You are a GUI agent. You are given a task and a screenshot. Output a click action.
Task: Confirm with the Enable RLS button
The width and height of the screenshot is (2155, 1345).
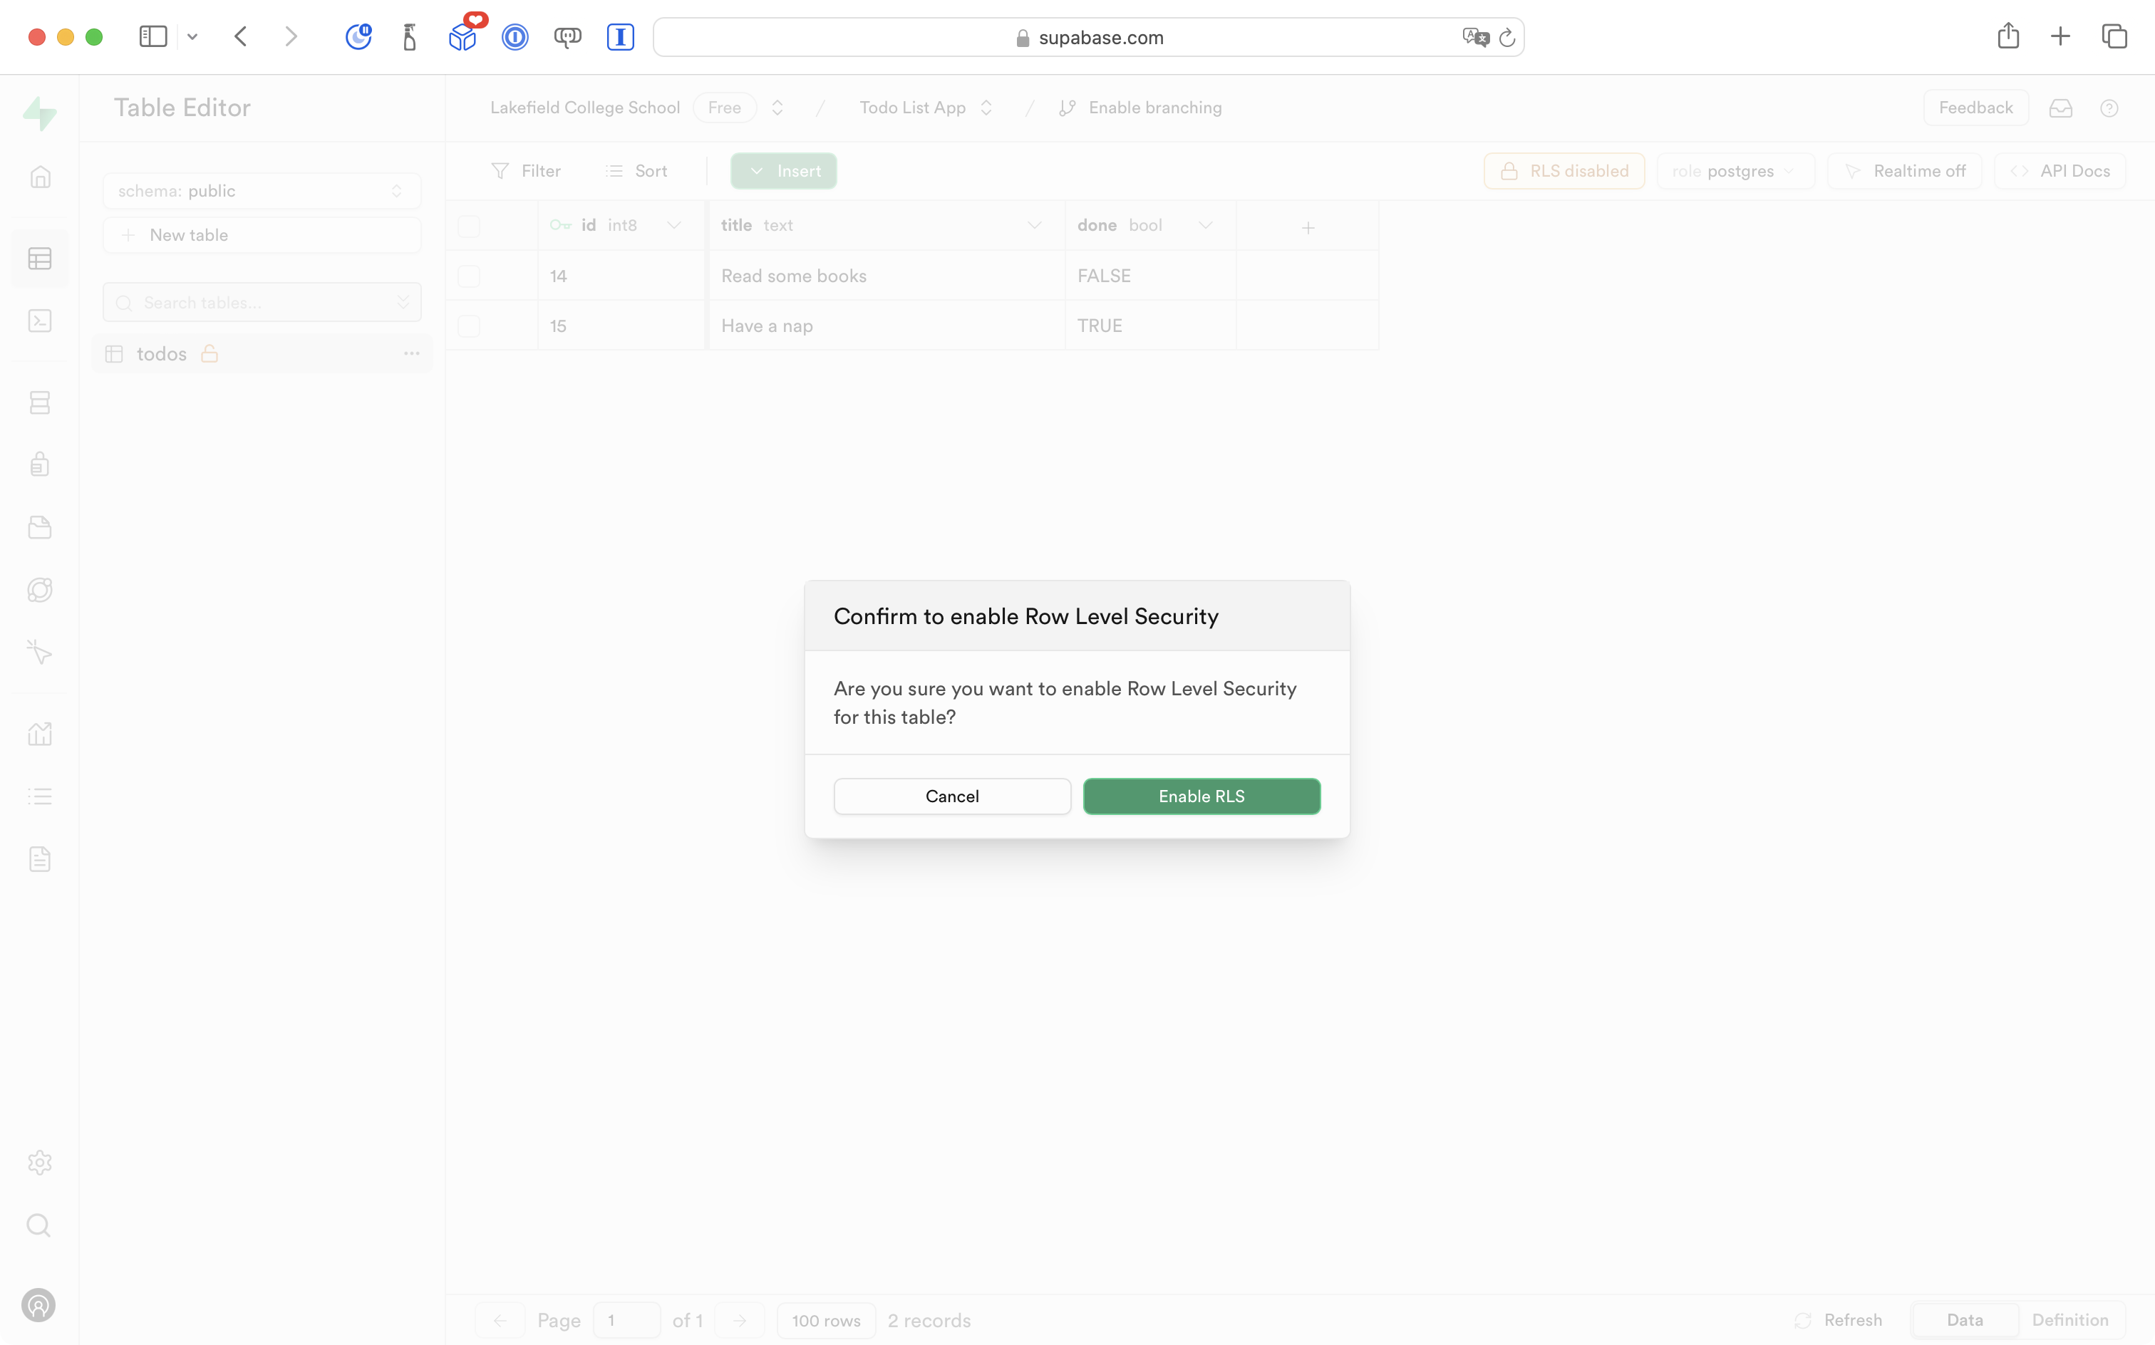point(1201,796)
